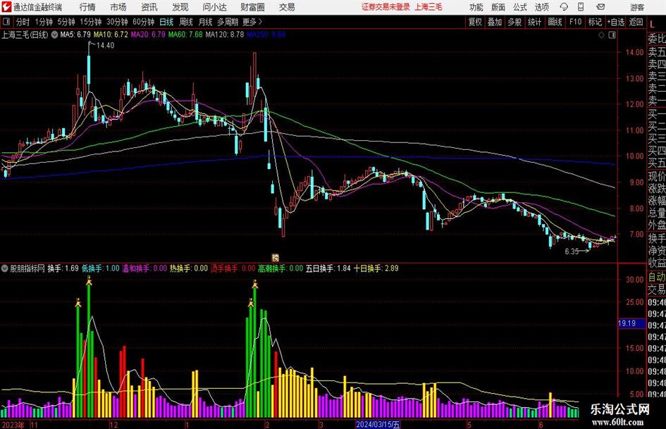Click the 2024/03/15/五 date marker
666x429 pixels.
click(x=378, y=424)
